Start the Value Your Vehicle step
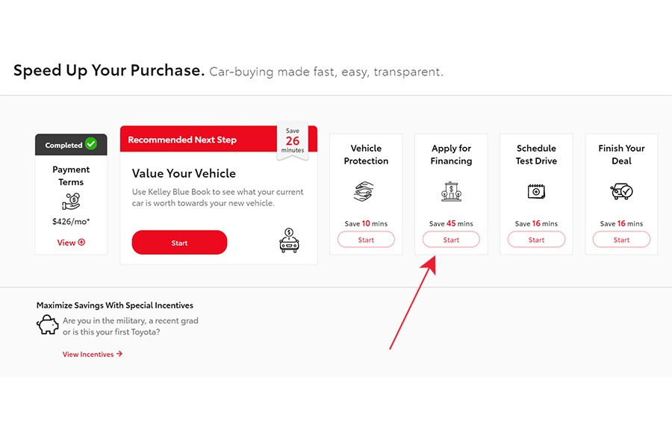The image size is (672, 448). tap(179, 243)
